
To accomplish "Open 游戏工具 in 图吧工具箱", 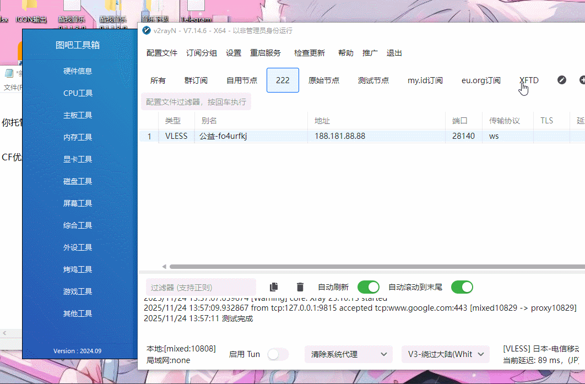I will point(78,291).
